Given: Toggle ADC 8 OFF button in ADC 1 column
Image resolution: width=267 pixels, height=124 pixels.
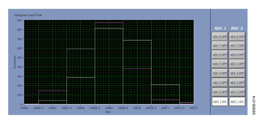Looking at the screenshot, I should tap(220, 37).
